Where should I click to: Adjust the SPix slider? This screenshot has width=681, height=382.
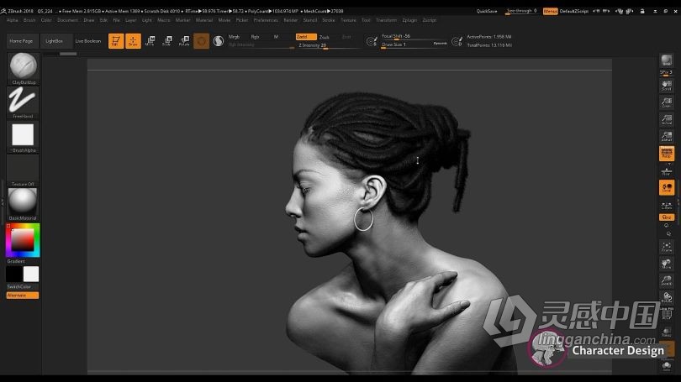[667, 73]
